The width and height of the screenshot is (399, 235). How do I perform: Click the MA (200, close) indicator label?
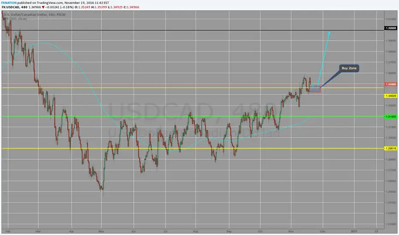15,19
